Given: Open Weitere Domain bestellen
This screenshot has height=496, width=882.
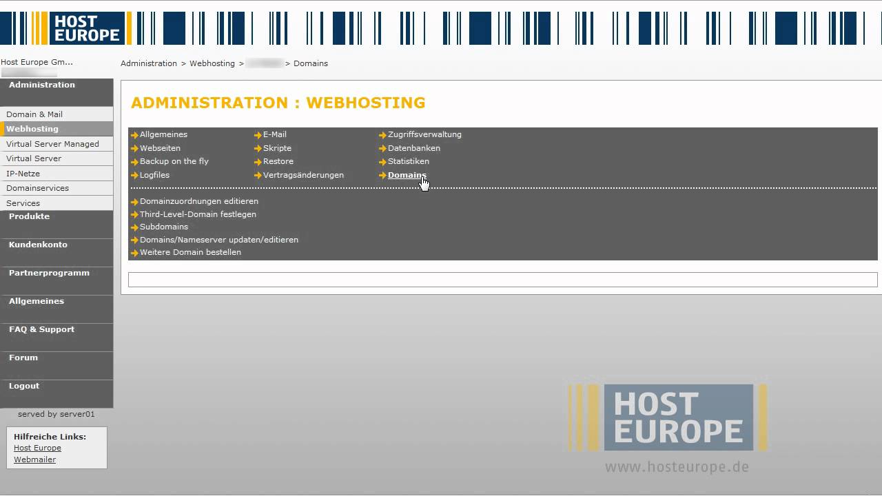Looking at the screenshot, I should [190, 252].
